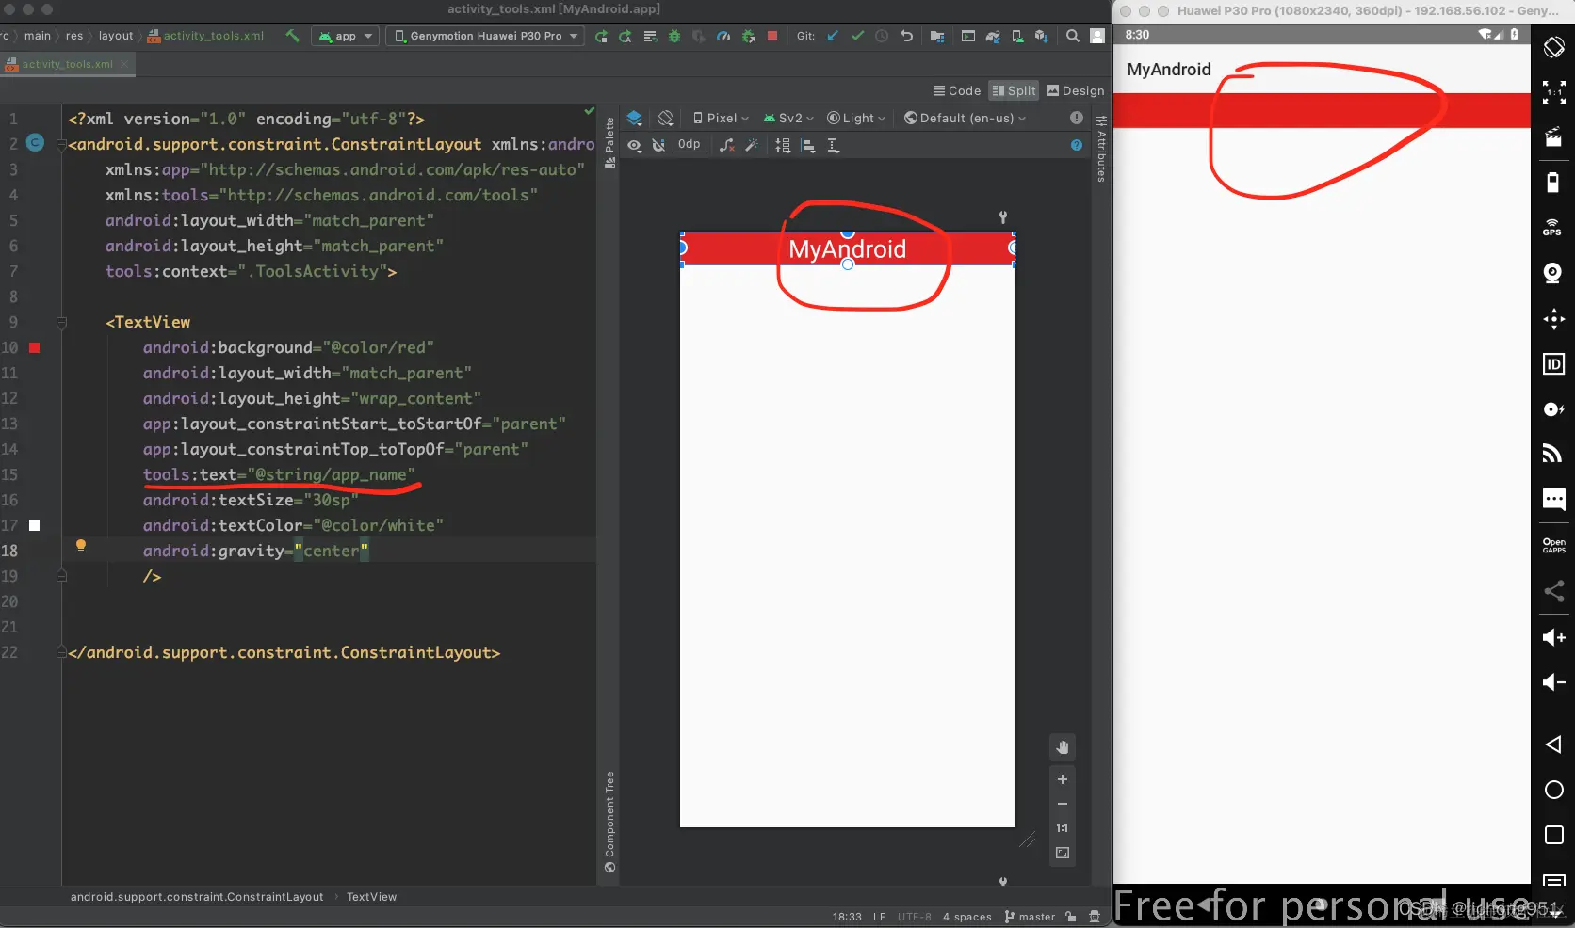Screen dimensions: 1575x928
Task: Open the Component Tree side panel
Action: point(610,822)
